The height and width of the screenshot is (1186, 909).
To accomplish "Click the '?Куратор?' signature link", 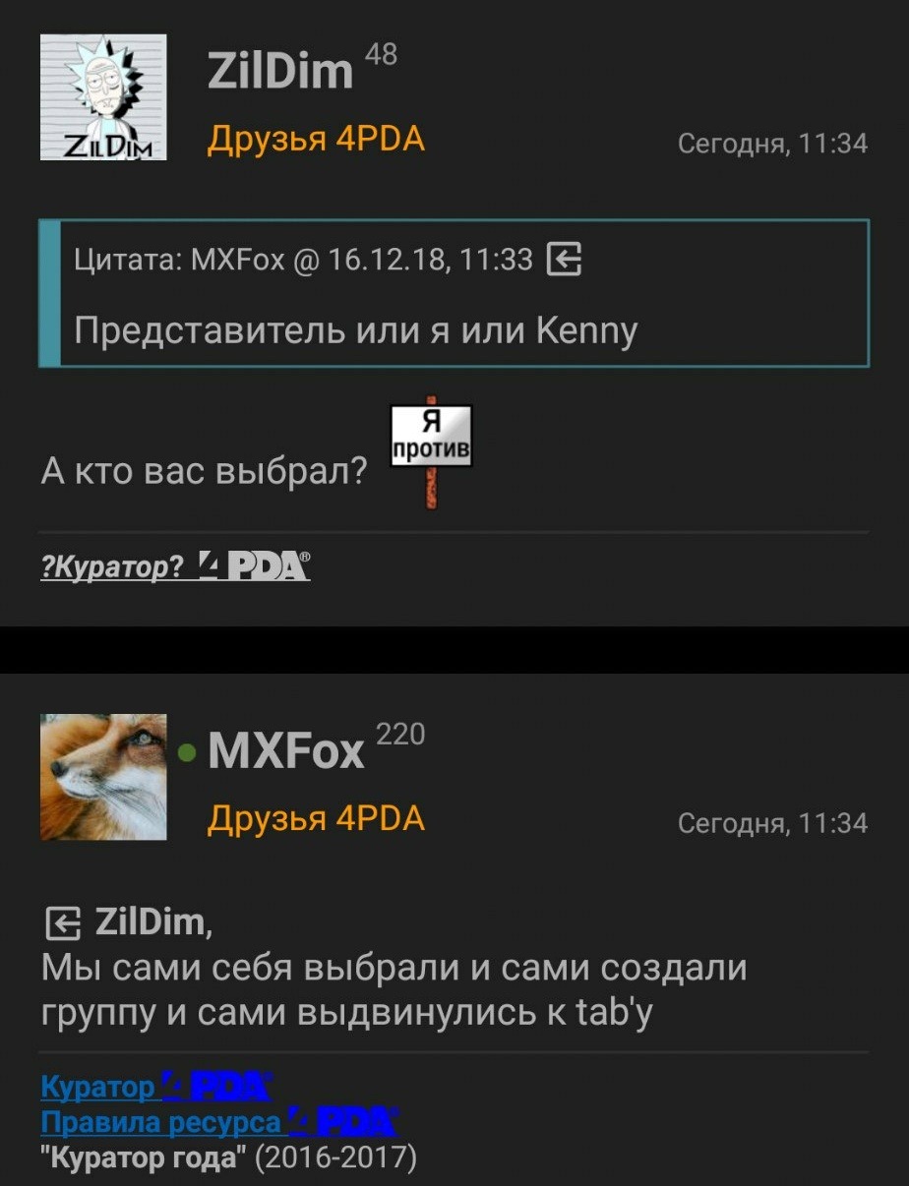I will coord(112,566).
